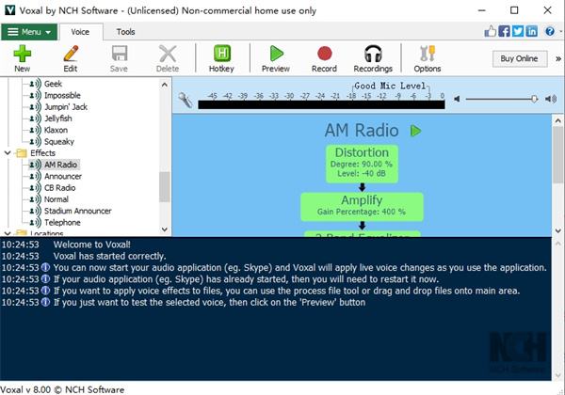Select the AM Radio voice

click(x=60, y=165)
